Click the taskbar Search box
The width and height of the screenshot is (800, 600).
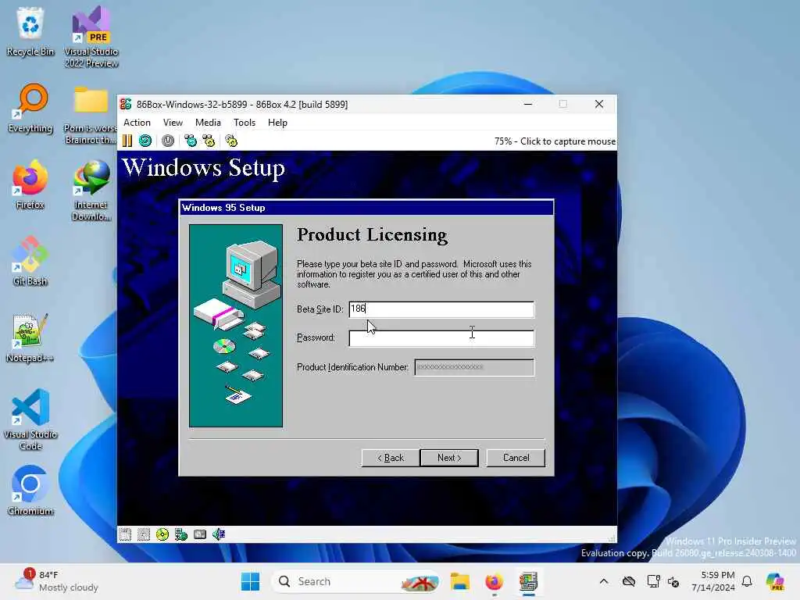point(355,581)
